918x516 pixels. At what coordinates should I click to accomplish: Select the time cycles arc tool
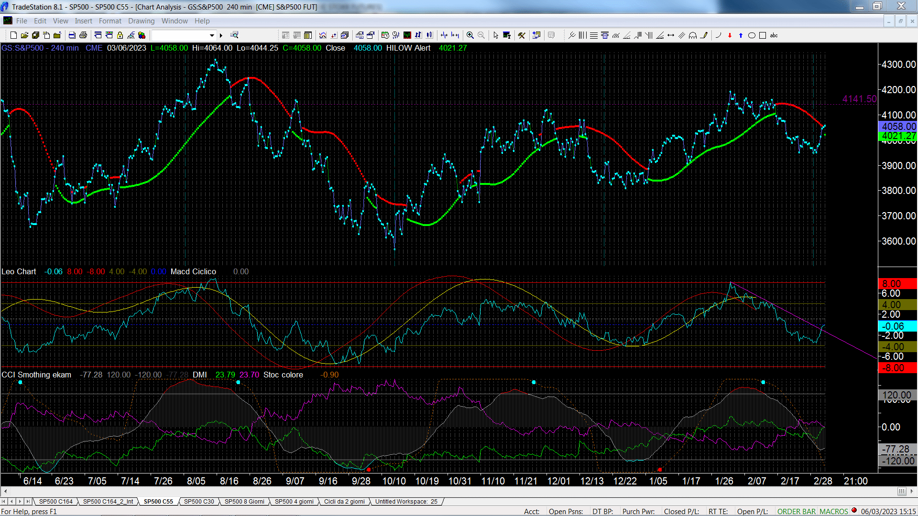(693, 35)
